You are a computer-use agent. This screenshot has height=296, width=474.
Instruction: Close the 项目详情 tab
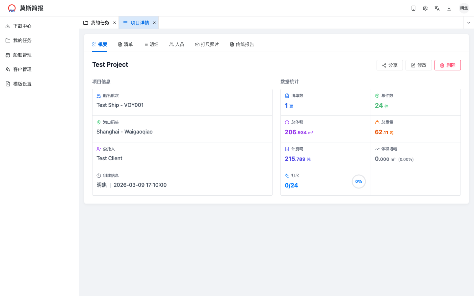point(154,23)
